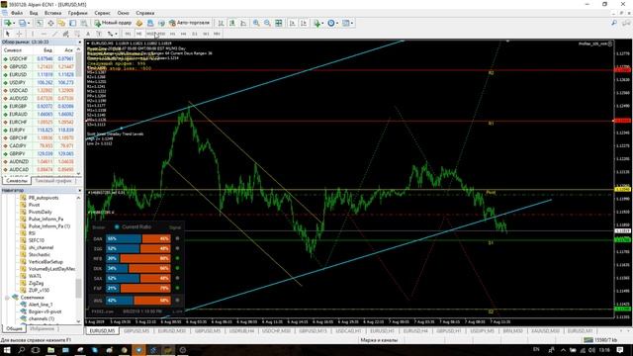Open the Profiles toolbar icon

coord(22,23)
